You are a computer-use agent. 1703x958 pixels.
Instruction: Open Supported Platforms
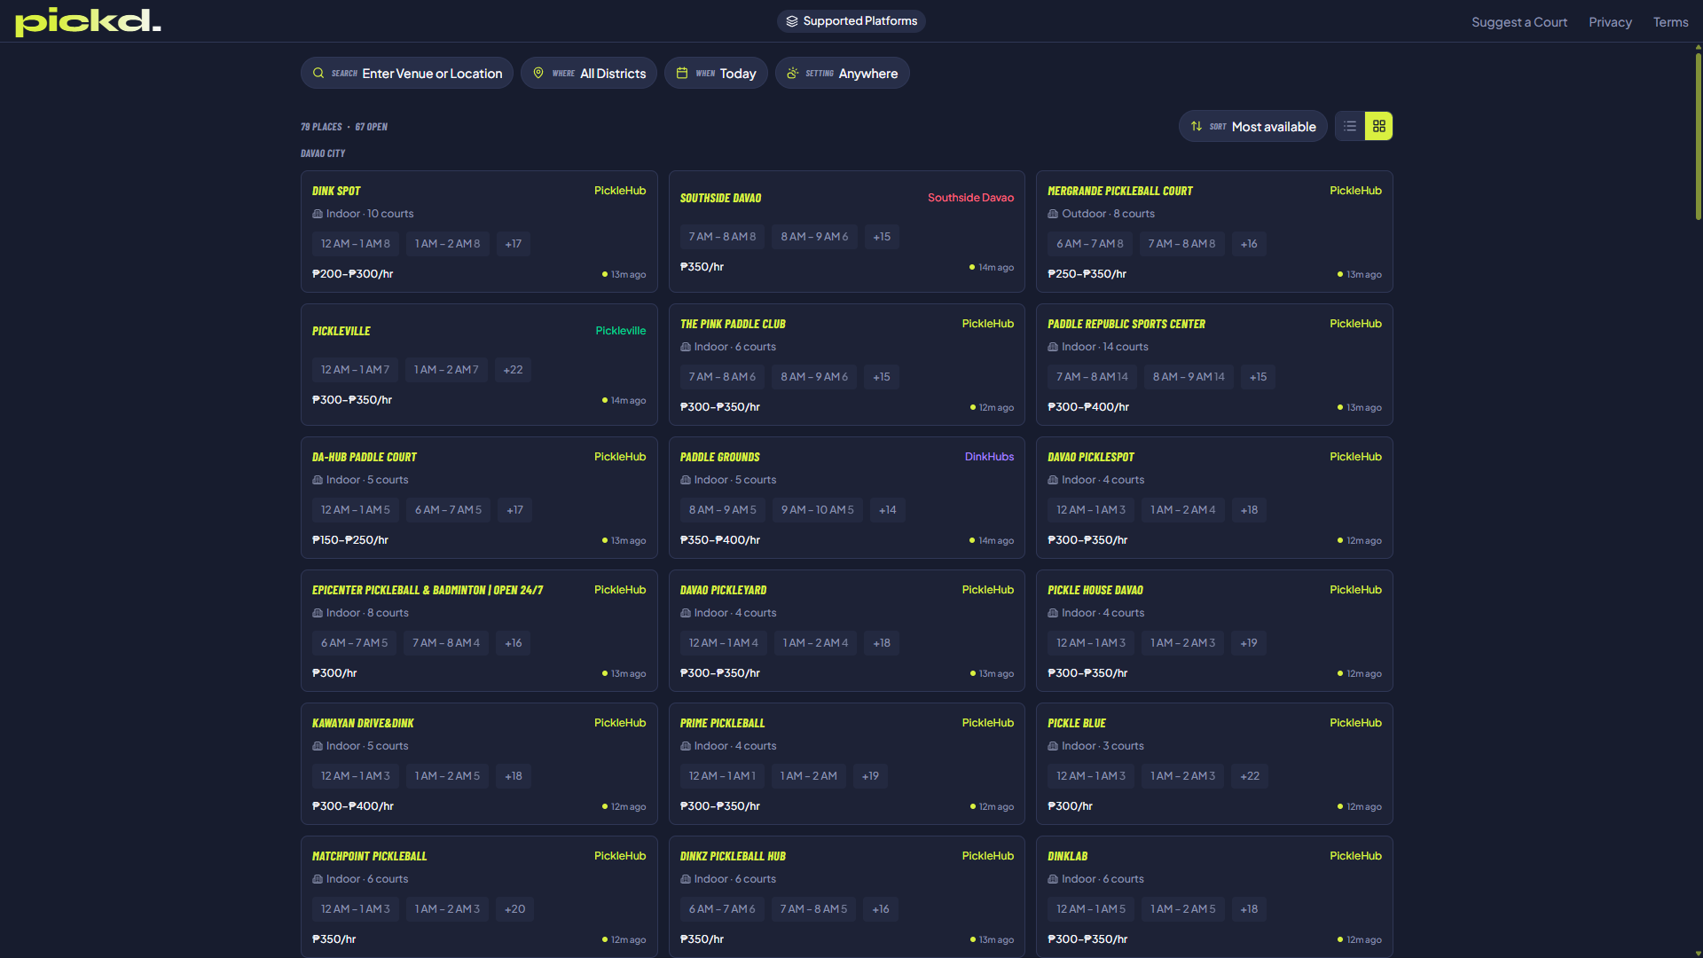(851, 21)
